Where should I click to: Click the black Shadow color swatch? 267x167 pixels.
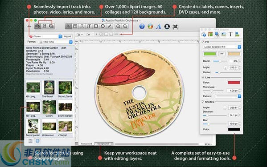[234, 129]
